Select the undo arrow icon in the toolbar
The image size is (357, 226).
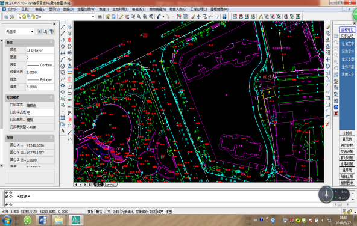pyautogui.click(x=159, y=17)
